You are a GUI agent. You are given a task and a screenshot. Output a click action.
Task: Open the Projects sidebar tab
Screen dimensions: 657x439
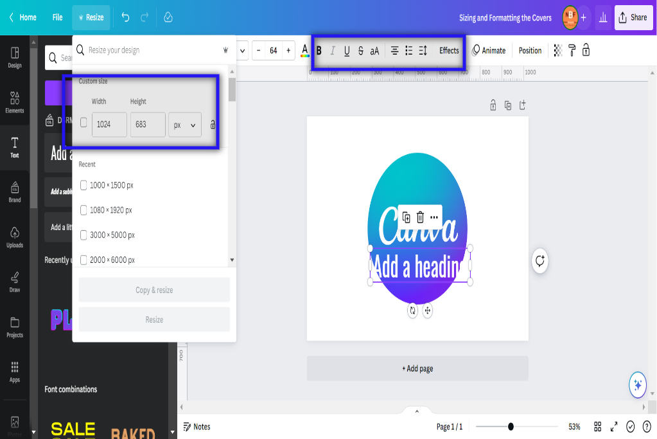[x=15, y=327]
